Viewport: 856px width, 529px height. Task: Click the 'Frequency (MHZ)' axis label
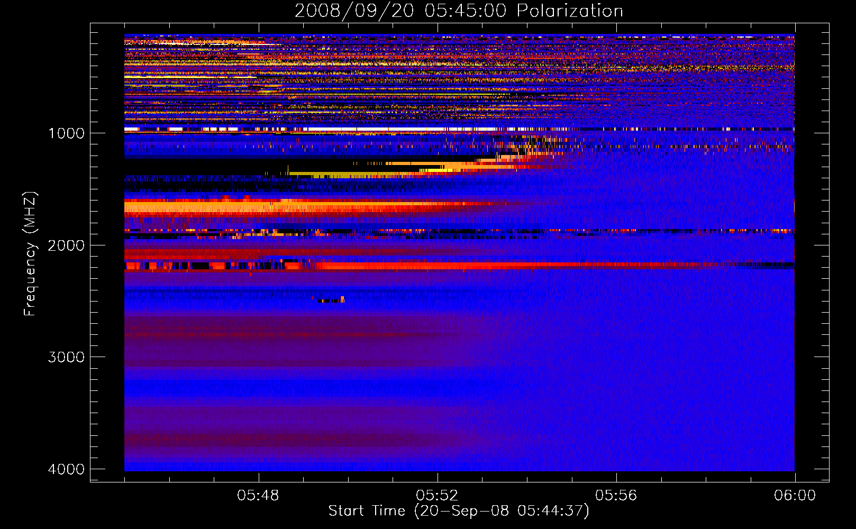point(30,254)
